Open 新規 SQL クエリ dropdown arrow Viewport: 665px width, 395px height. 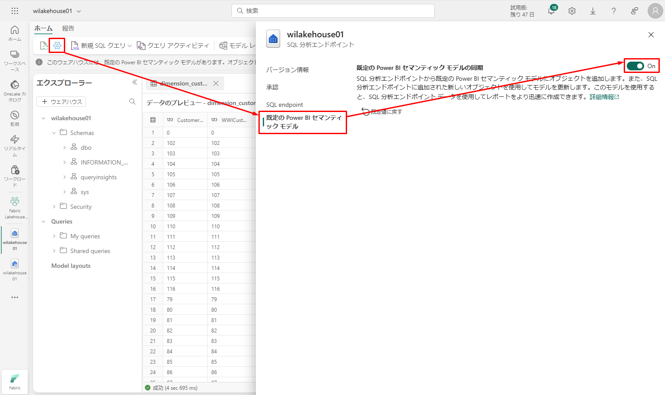[130, 46]
